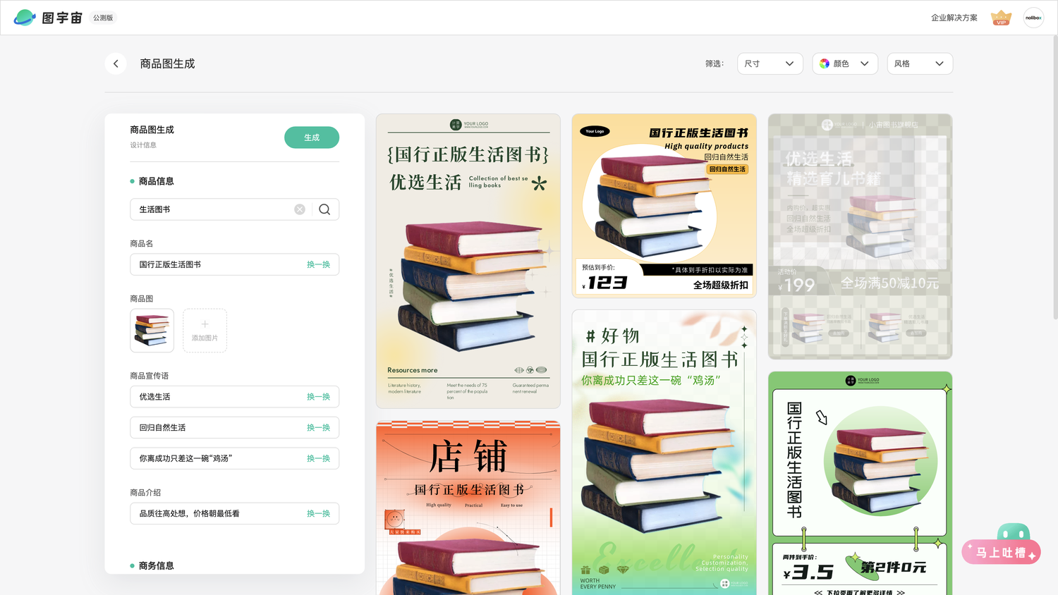Click 换一换 next to 回归自然生活
The height and width of the screenshot is (595, 1058).
coord(318,428)
